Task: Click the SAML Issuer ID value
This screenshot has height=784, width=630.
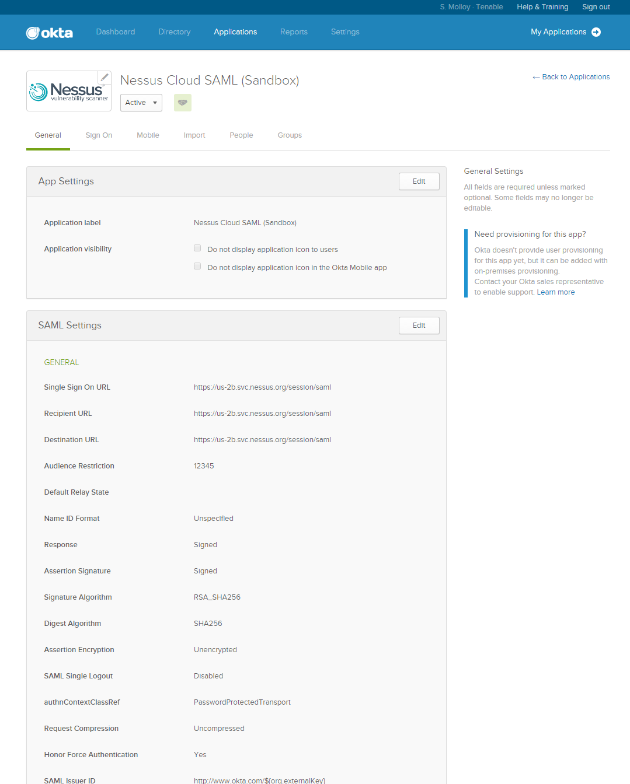Action: pos(259,780)
